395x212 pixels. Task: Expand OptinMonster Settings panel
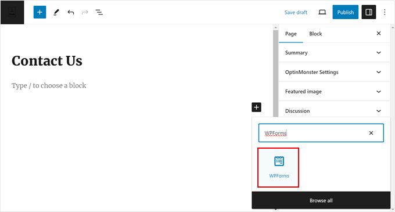coord(334,72)
